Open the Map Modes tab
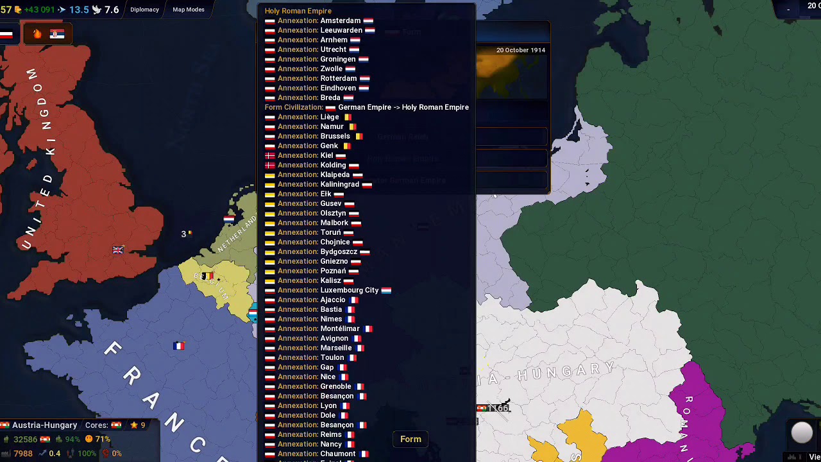 coord(189,10)
